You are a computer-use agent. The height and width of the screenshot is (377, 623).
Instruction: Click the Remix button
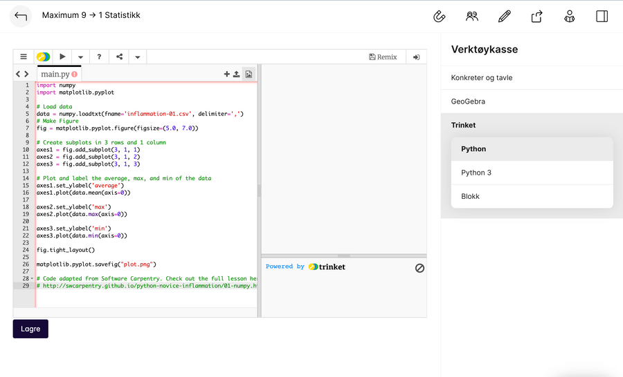[x=383, y=57]
